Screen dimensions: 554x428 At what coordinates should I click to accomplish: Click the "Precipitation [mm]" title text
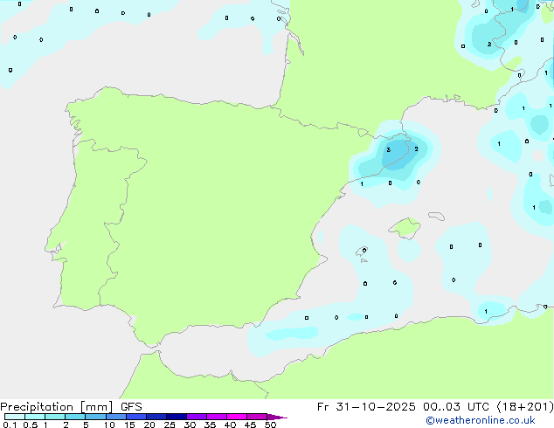pyautogui.click(x=57, y=407)
